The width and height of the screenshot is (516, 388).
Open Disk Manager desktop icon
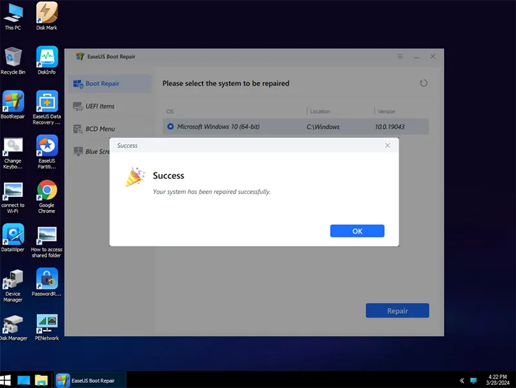13,328
